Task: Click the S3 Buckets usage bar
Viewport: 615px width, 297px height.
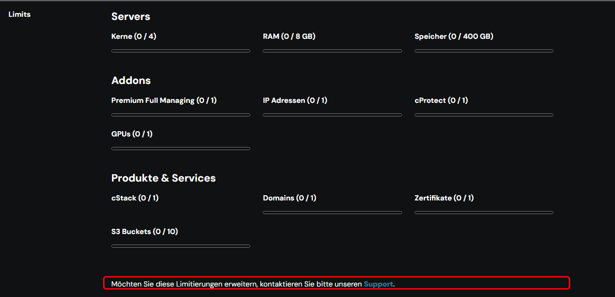Action: coord(181,246)
